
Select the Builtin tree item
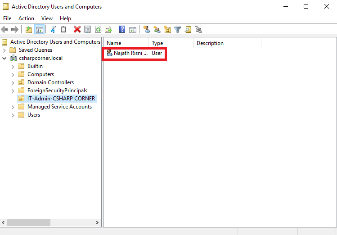point(35,66)
